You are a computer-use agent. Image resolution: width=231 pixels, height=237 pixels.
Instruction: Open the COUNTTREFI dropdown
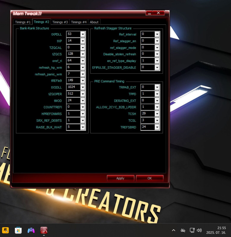83,107
